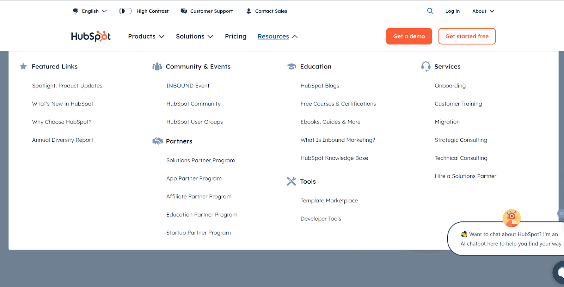The width and height of the screenshot is (564, 287).
Task: Open What's New in HubSpot
Action: point(63,104)
